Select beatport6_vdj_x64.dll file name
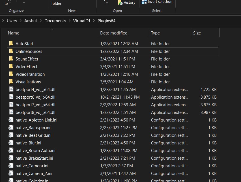This screenshot has height=182, width=241. pyautogui.click(x=36, y=97)
